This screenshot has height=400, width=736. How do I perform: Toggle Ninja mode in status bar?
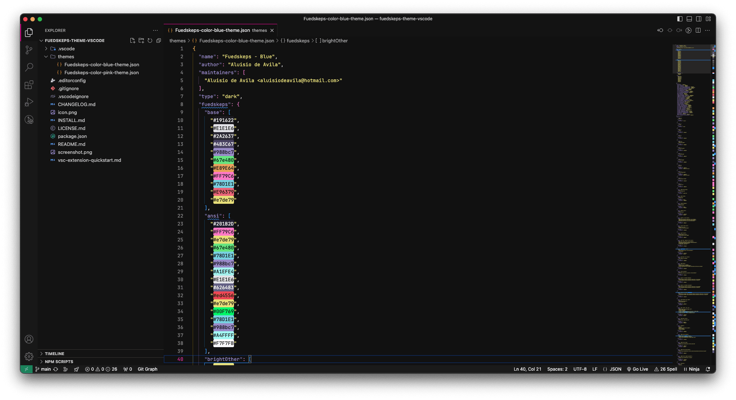[x=691, y=369]
